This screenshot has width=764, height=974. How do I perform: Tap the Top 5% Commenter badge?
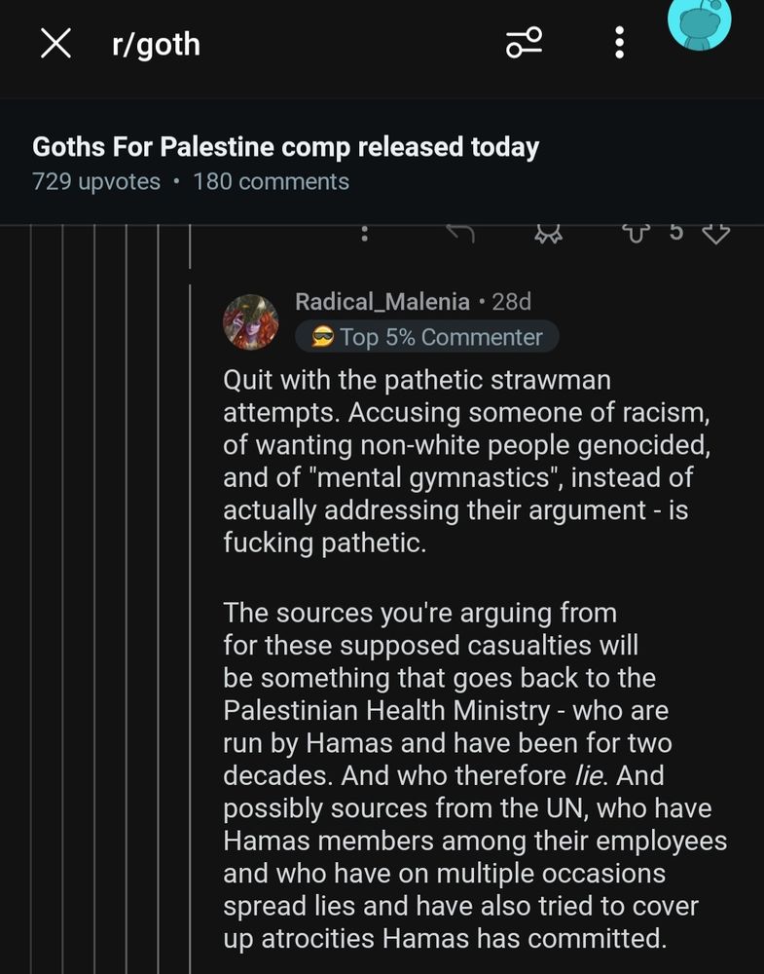(x=427, y=337)
